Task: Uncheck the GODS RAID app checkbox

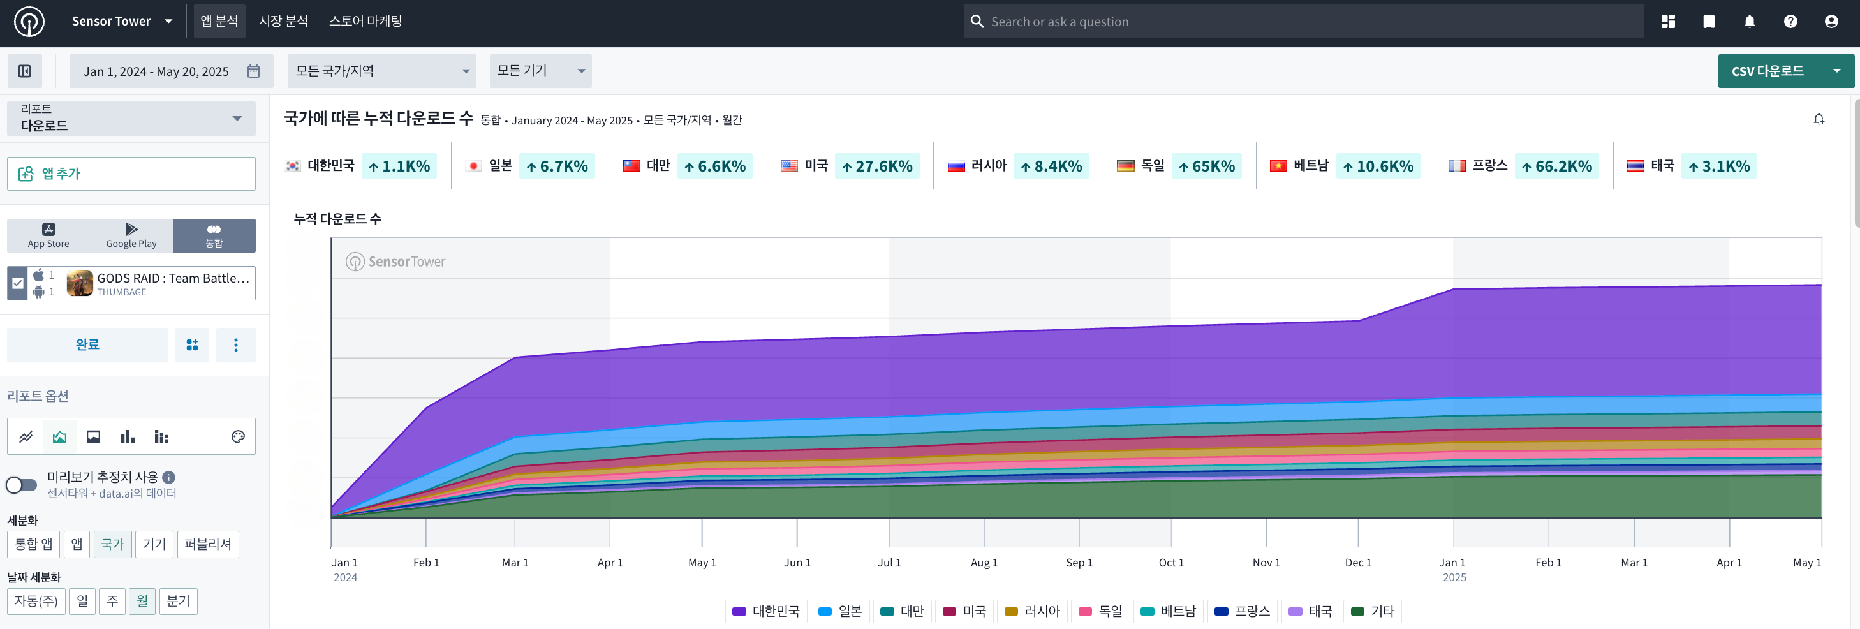Action: point(18,283)
